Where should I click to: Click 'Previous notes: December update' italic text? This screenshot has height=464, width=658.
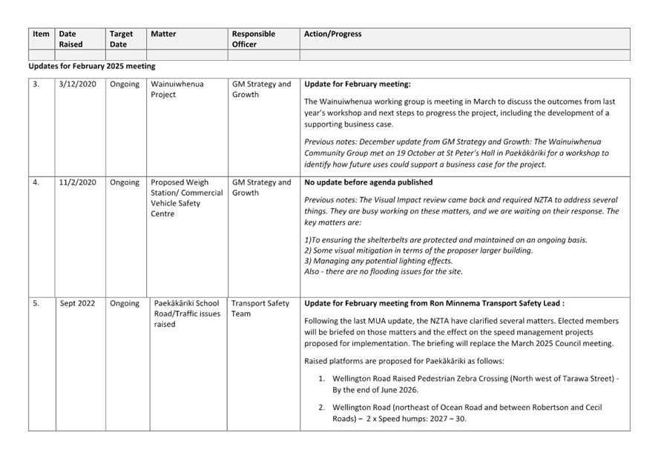pyautogui.click(x=456, y=153)
